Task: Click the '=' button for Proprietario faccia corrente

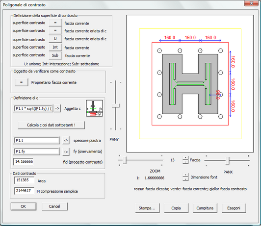Action: [21, 82]
